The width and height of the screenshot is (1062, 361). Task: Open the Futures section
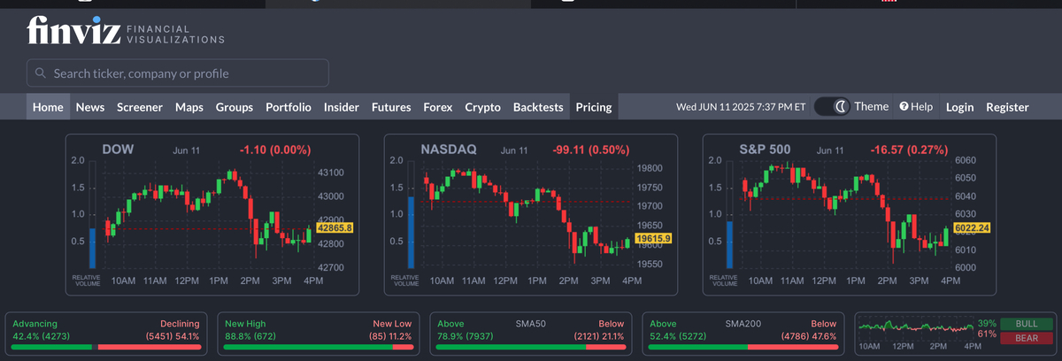click(x=391, y=107)
